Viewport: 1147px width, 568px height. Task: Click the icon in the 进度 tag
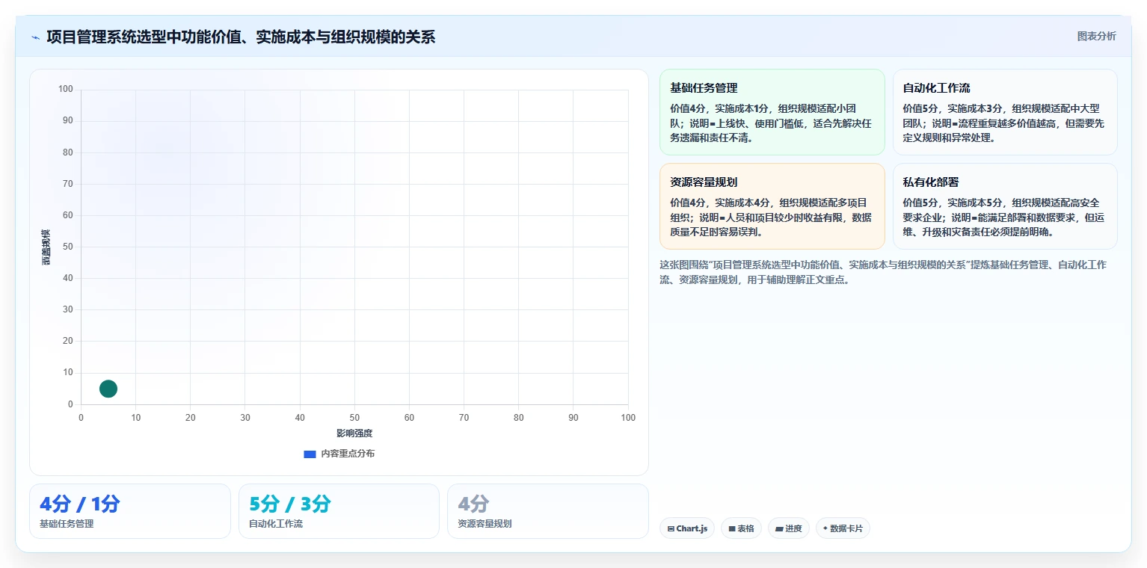tap(779, 528)
